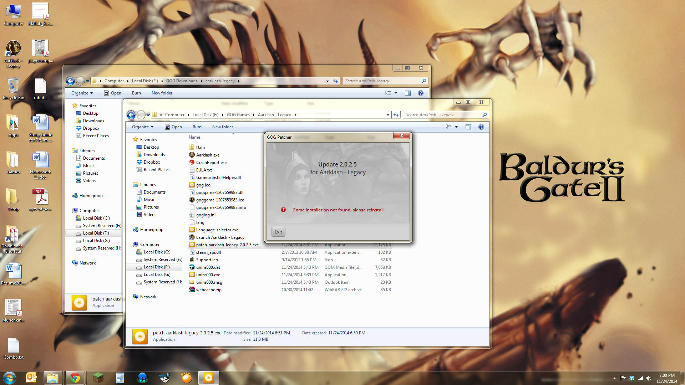Click New folder in aarklash_legacy back window
This screenshot has width=685, height=385.
point(162,93)
